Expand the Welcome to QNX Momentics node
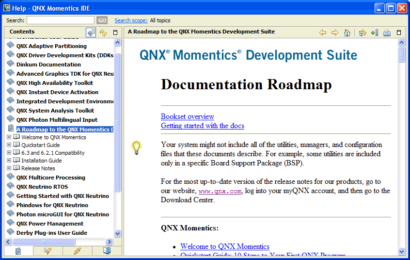 point(9,137)
